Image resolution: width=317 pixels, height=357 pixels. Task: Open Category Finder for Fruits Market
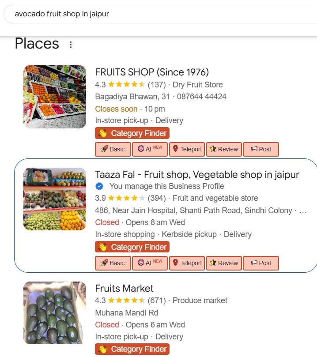point(132,349)
